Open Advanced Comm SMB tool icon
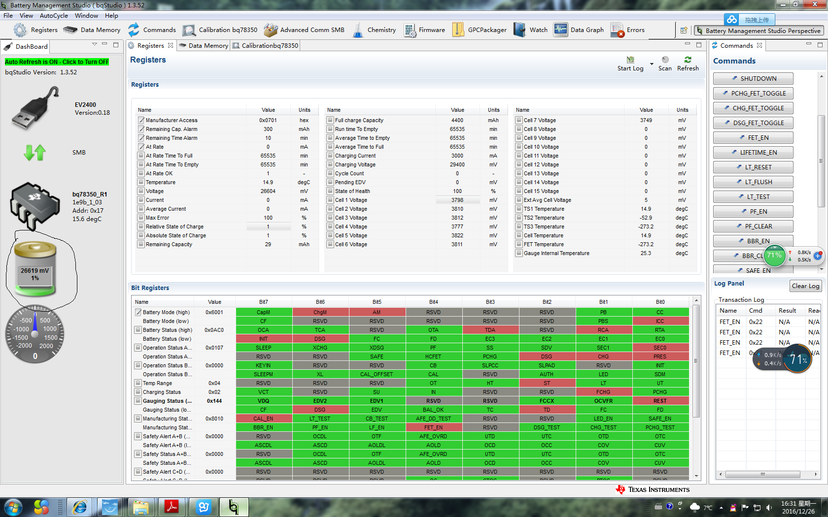The width and height of the screenshot is (828, 517). click(271, 30)
